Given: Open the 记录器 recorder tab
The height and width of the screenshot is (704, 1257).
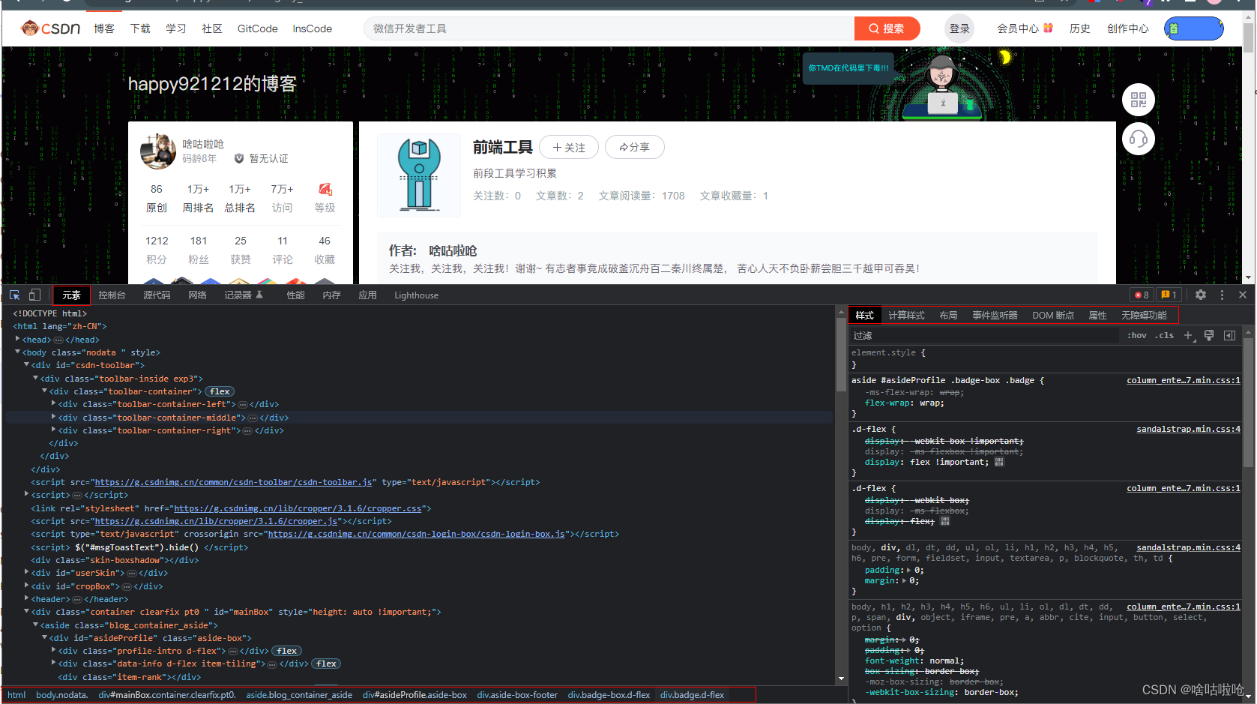Looking at the screenshot, I should click(244, 295).
